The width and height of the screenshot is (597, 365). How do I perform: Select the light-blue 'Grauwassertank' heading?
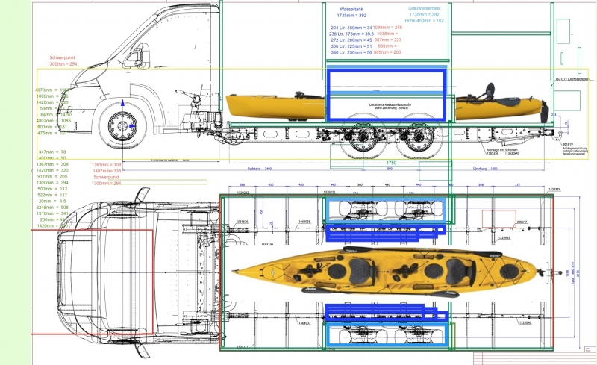click(x=424, y=8)
